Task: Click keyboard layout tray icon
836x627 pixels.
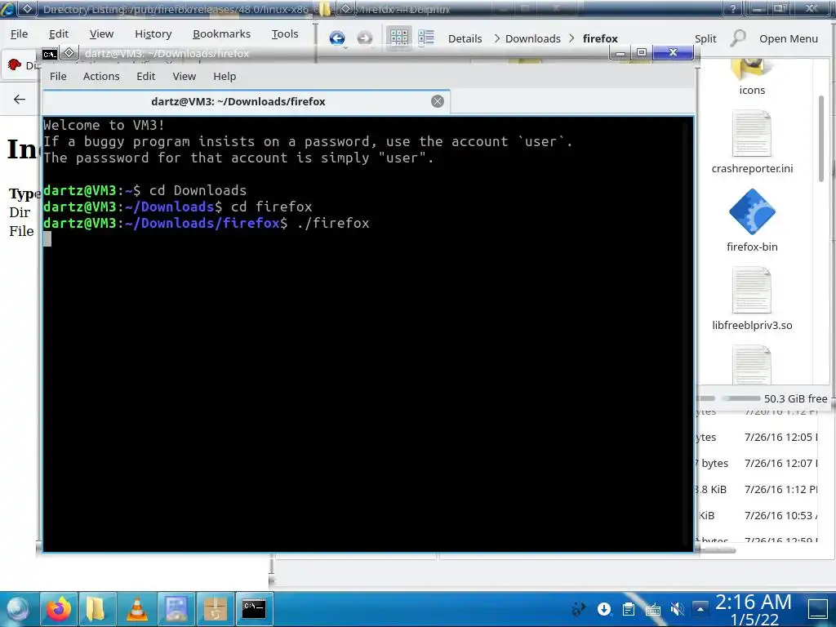Action: [x=652, y=608]
